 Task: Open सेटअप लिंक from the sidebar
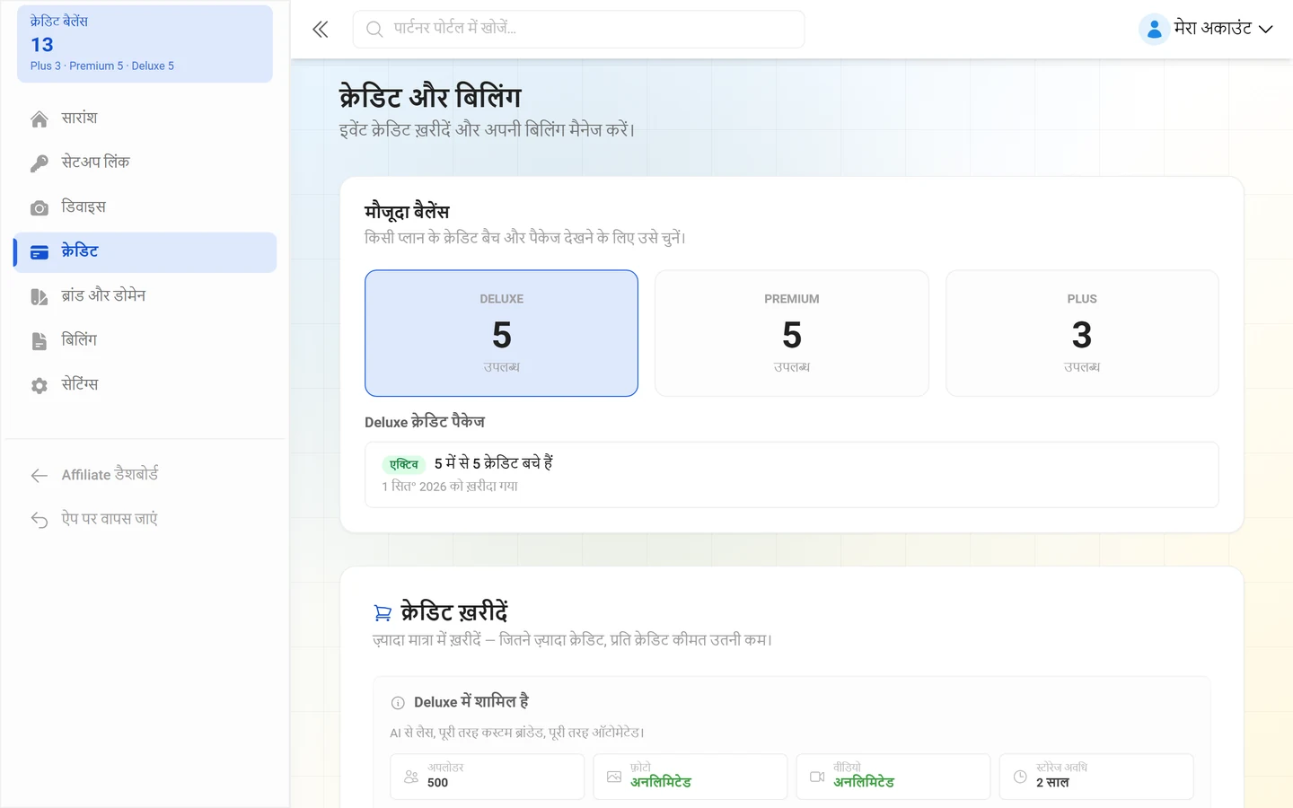point(145,163)
